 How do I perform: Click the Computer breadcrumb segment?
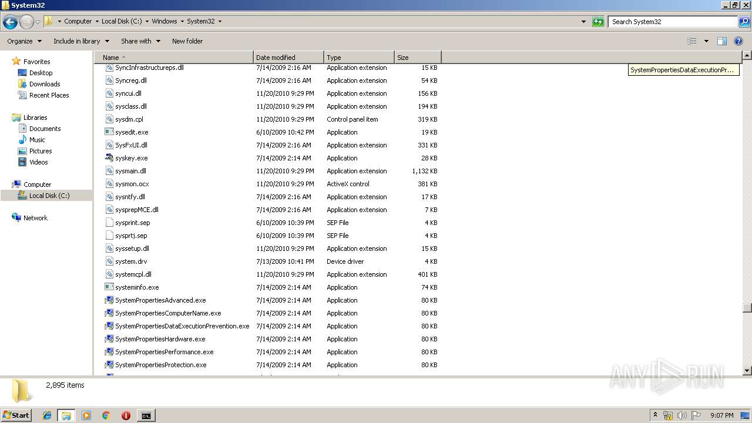78,21
